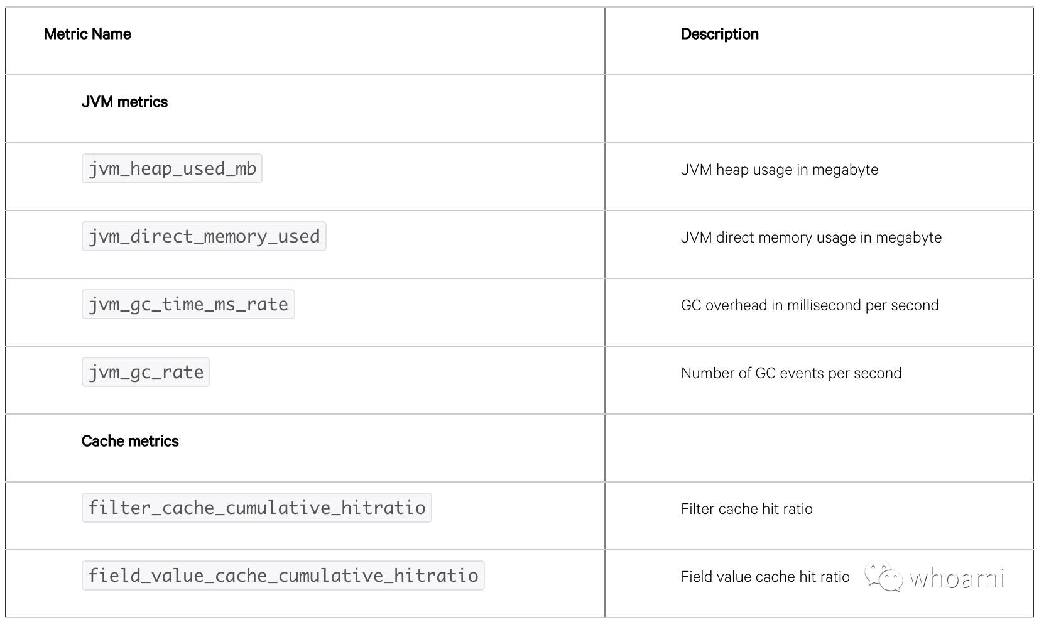Screen dimensions: 1039x622
Task: Click the WeChat logo watermark icon
Action: coord(883,576)
